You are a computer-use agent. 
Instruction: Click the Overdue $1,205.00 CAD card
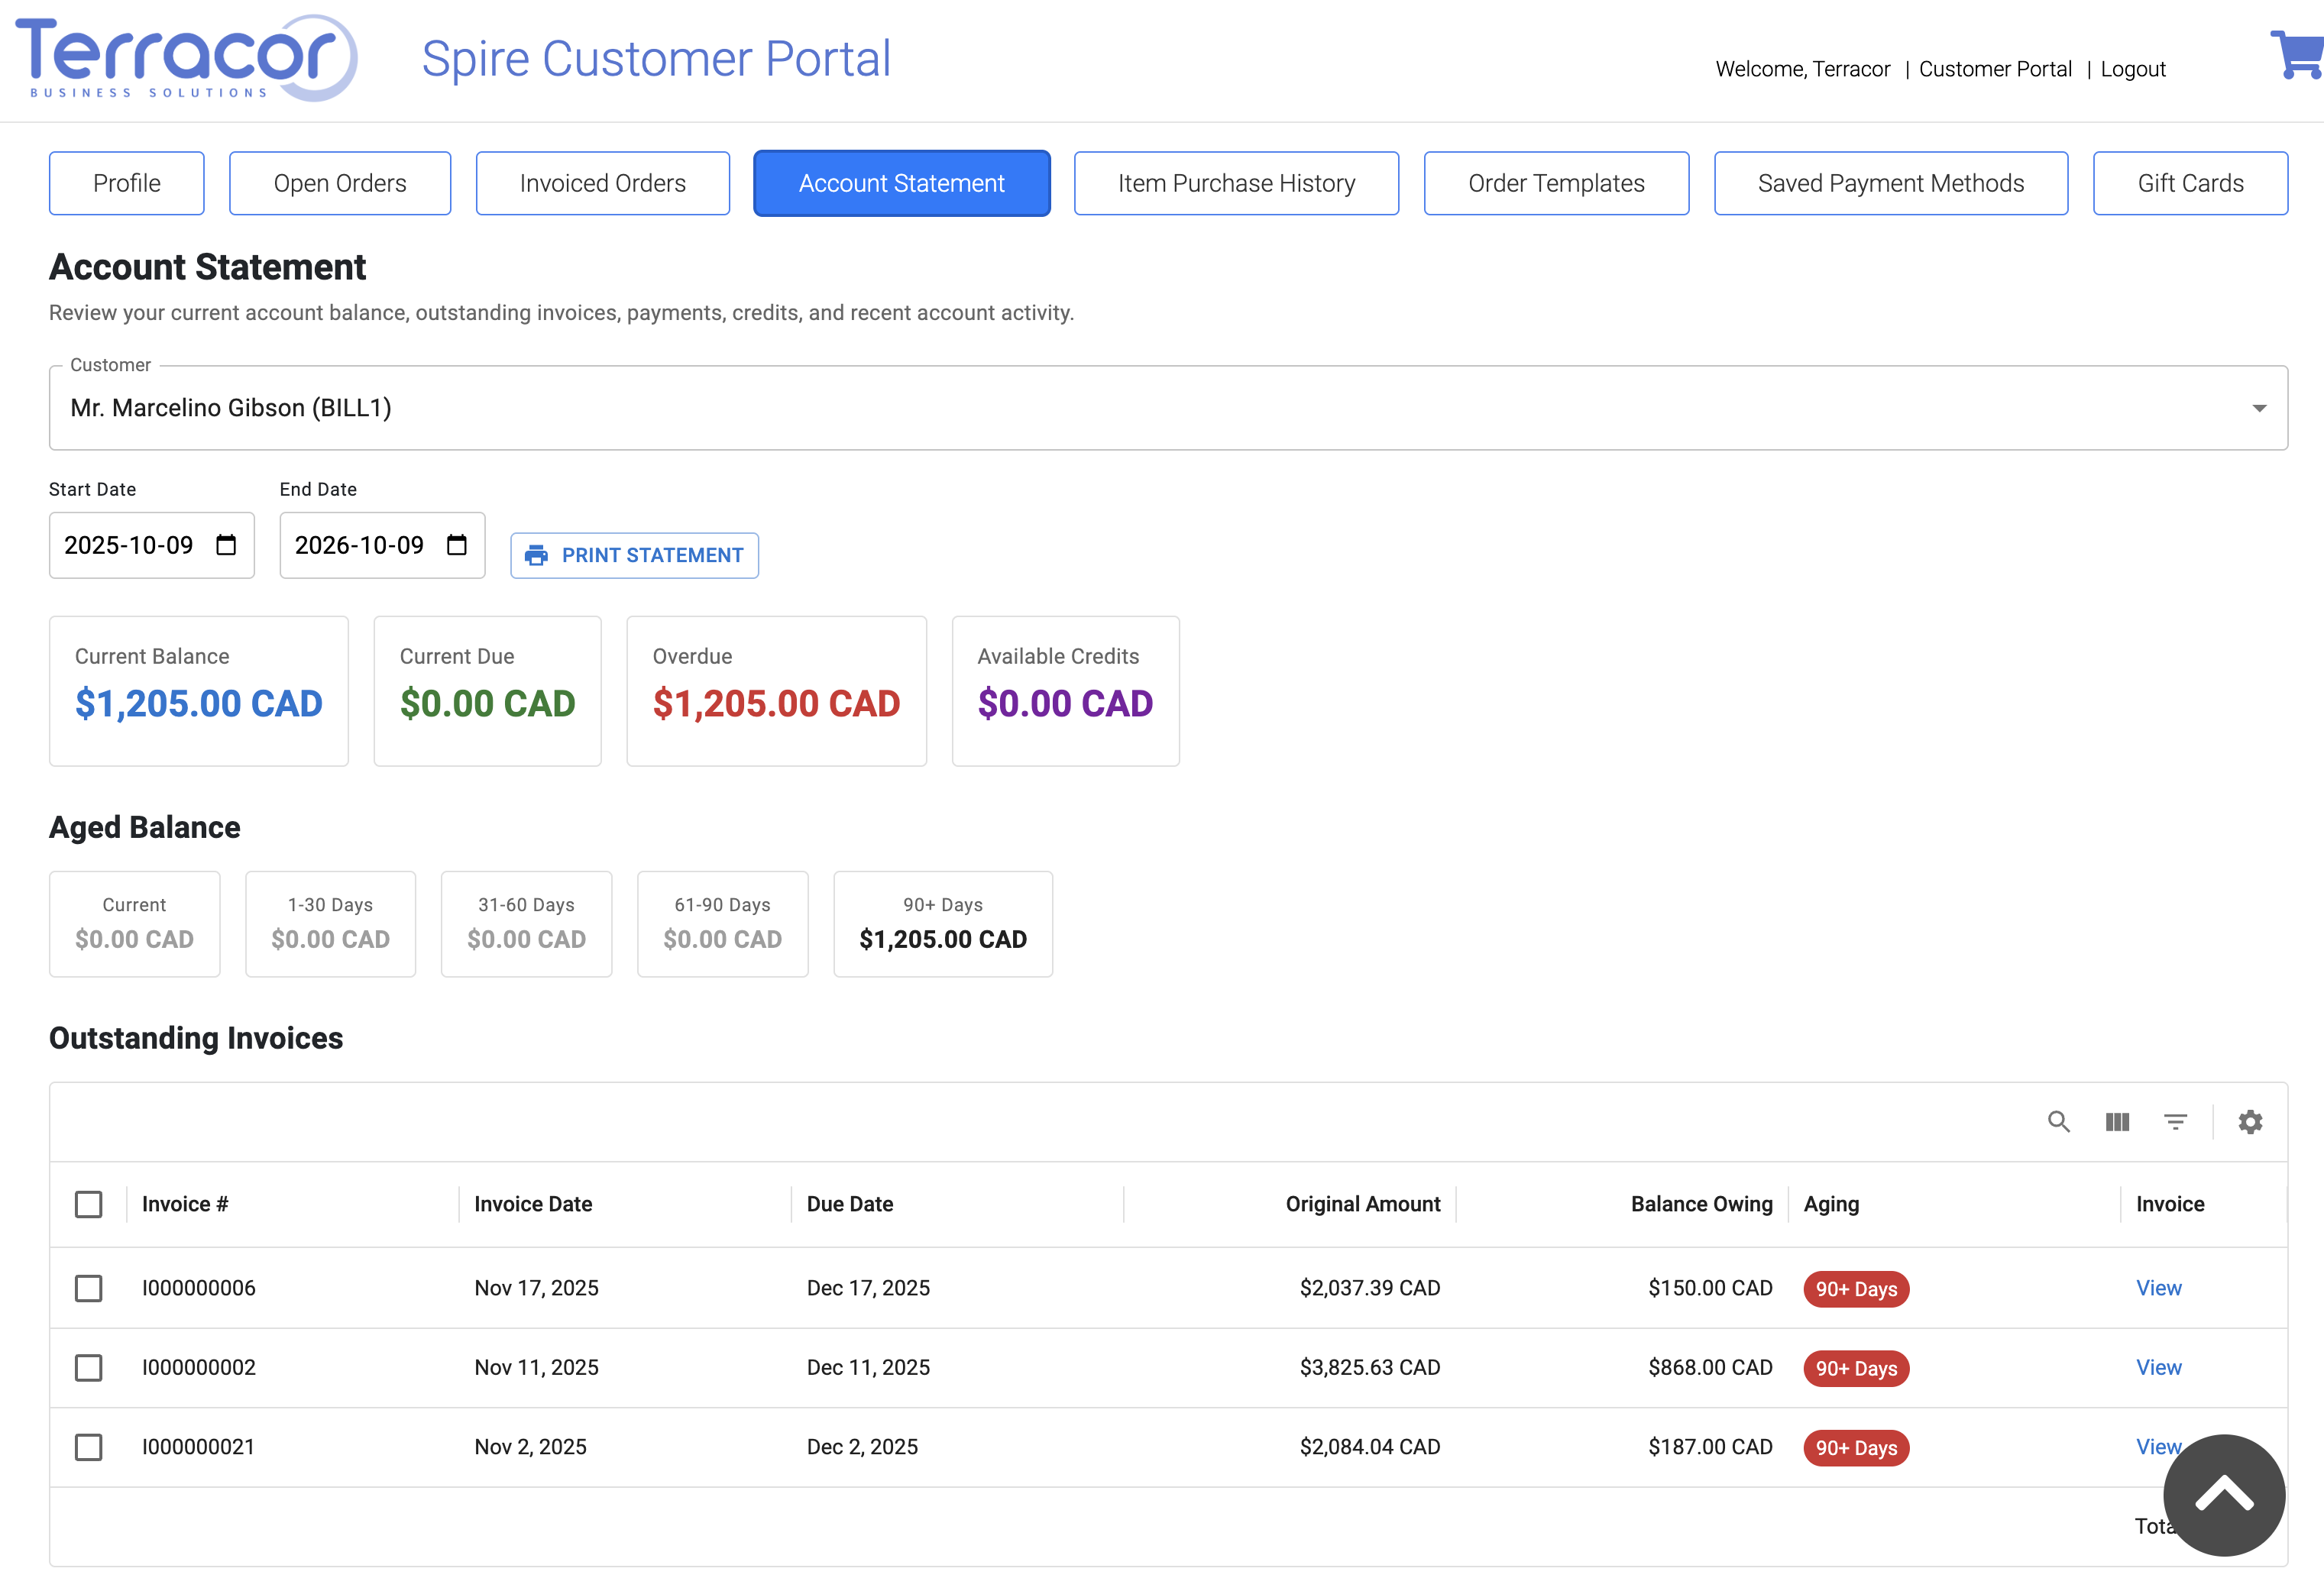click(x=776, y=691)
